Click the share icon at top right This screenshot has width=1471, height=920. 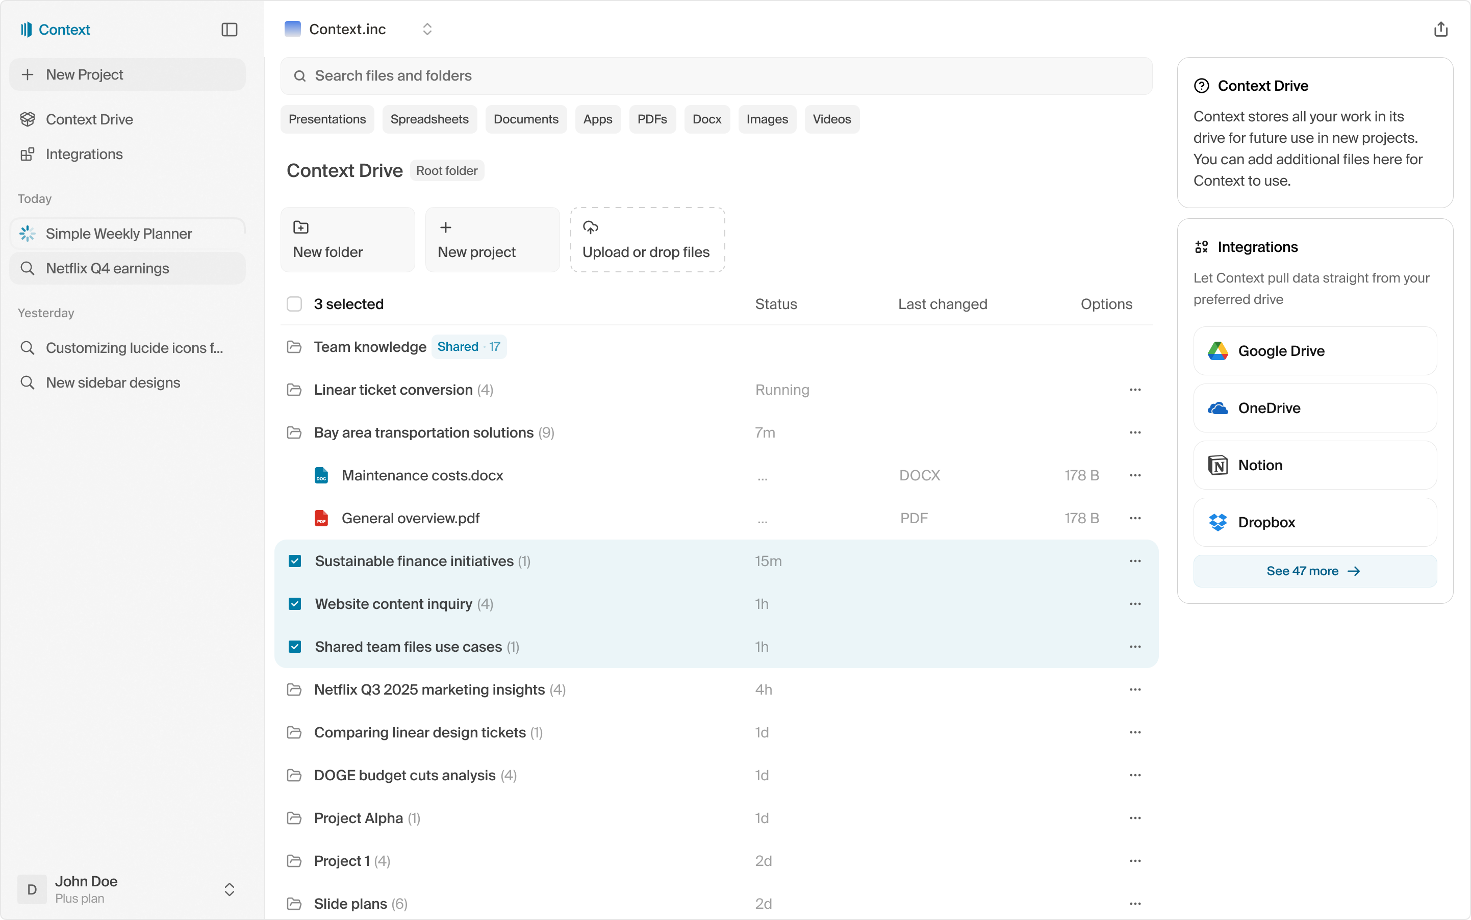click(x=1440, y=29)
